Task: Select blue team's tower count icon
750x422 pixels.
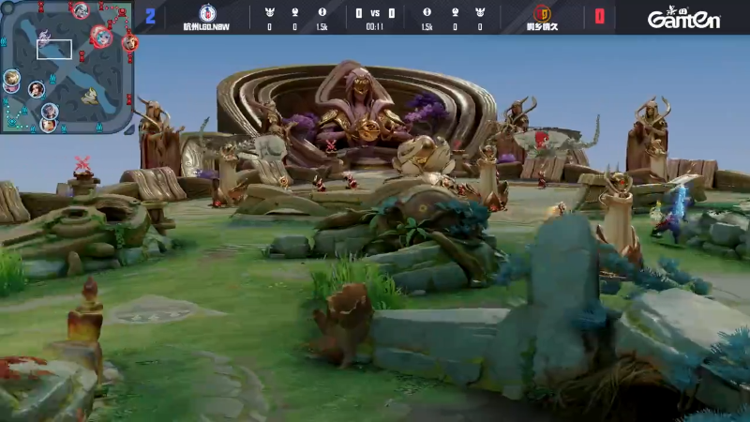Action: pyautogui.click(x=295, y=12)
